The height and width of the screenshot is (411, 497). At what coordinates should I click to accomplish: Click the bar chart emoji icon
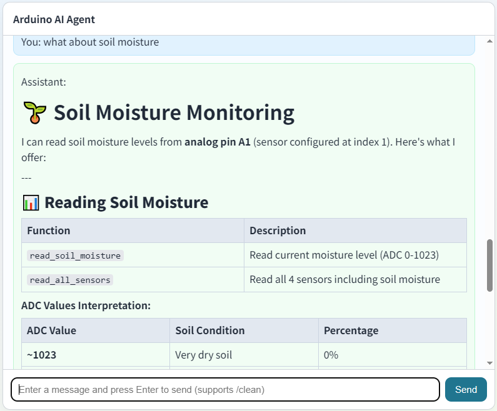pos(31,202)
